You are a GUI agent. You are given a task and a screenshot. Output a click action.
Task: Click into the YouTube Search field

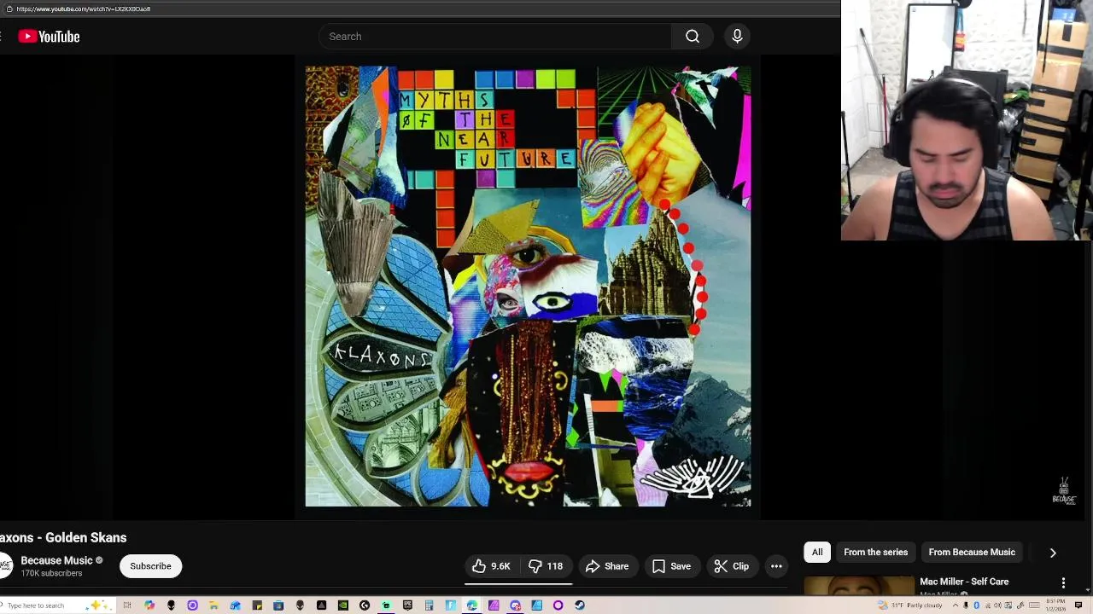495,37
